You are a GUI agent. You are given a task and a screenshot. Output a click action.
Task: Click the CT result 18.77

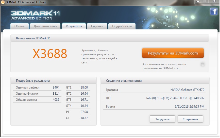84,118
